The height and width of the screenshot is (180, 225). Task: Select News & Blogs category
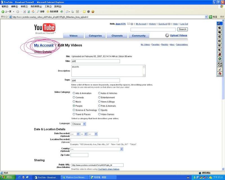[x=99, y=102]
